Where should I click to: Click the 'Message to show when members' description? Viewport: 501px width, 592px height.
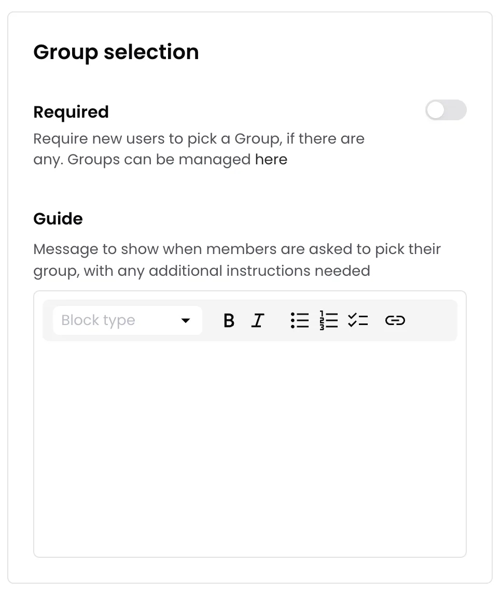(237, 260)
